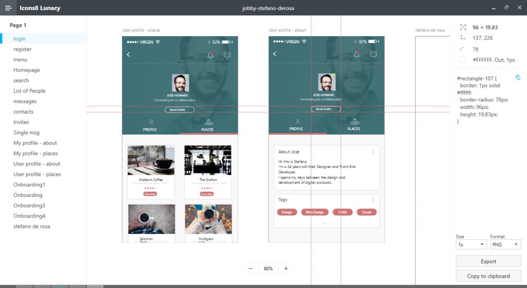Click stefano de rosa artboard label above canvas
Viewport: 527px width, 288px height.
(x=430, y=30)
